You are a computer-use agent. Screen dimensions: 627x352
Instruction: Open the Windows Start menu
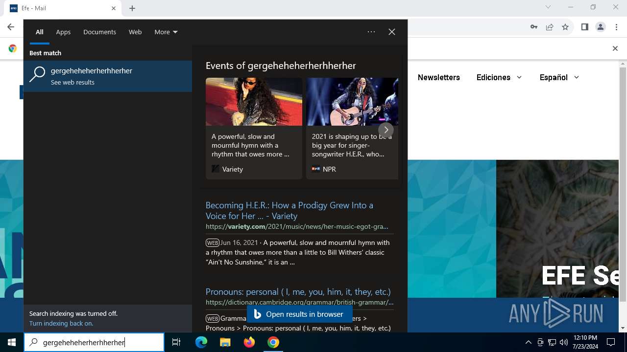12,342
